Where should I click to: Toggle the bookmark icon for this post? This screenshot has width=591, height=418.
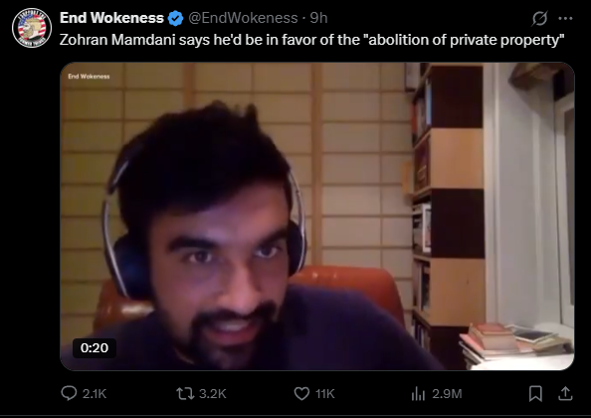pyautogui.click(x=535, y=394)
